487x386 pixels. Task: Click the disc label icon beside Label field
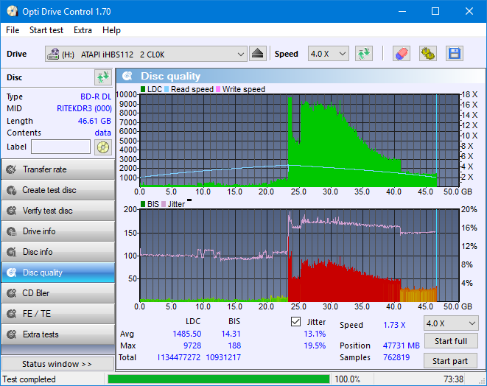pos(103,147)
